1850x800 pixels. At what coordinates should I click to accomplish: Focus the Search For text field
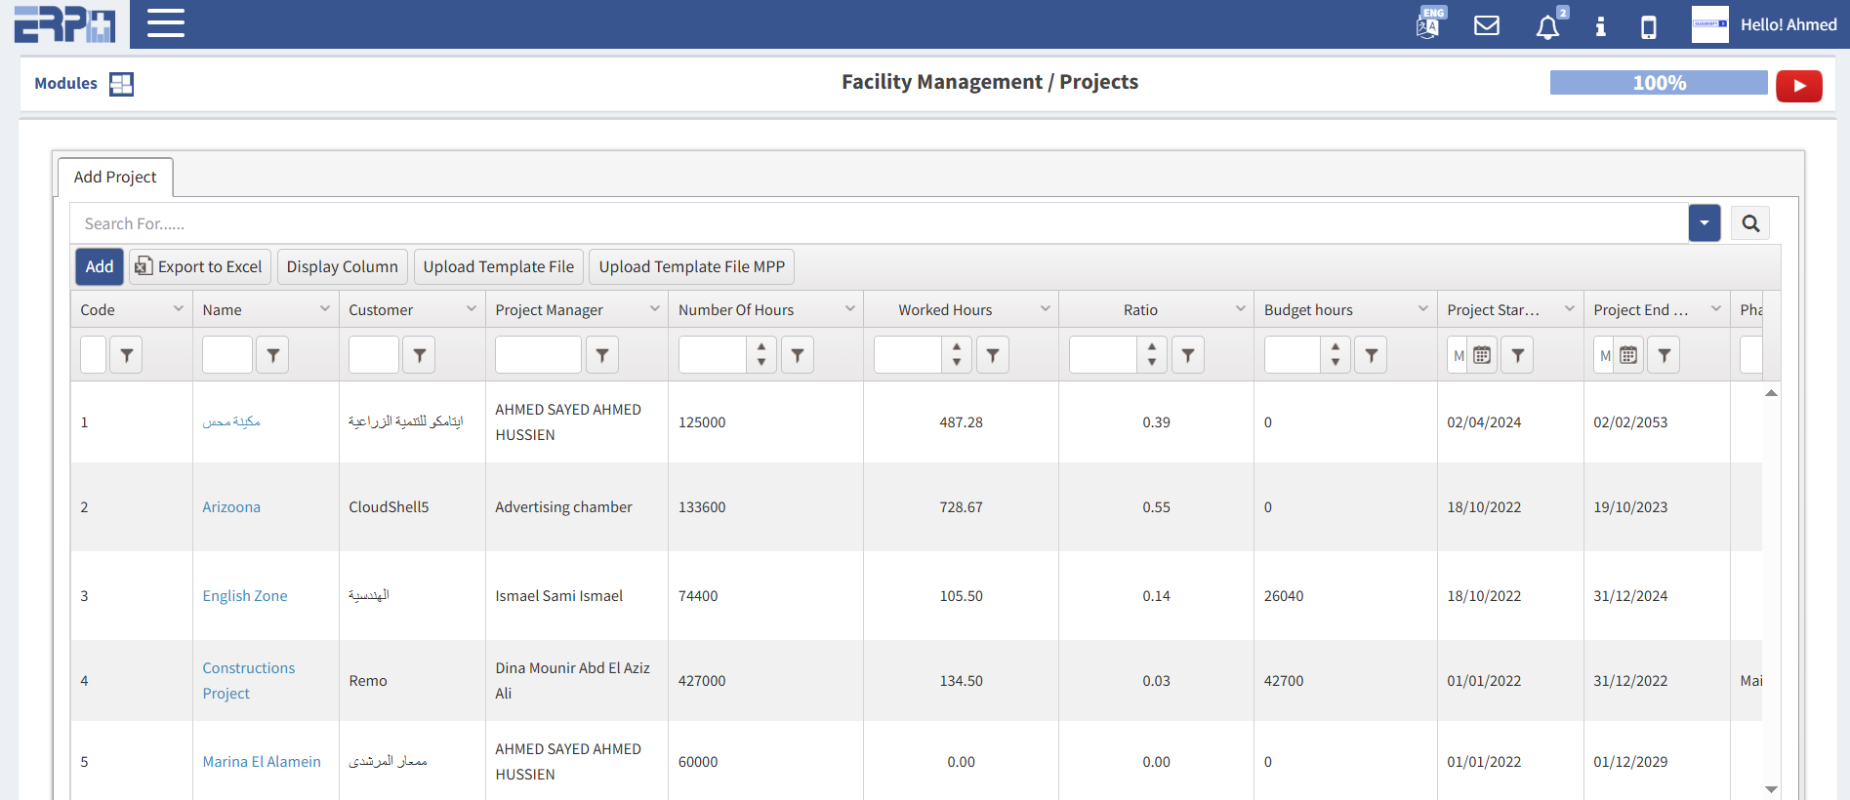(879, 223)
